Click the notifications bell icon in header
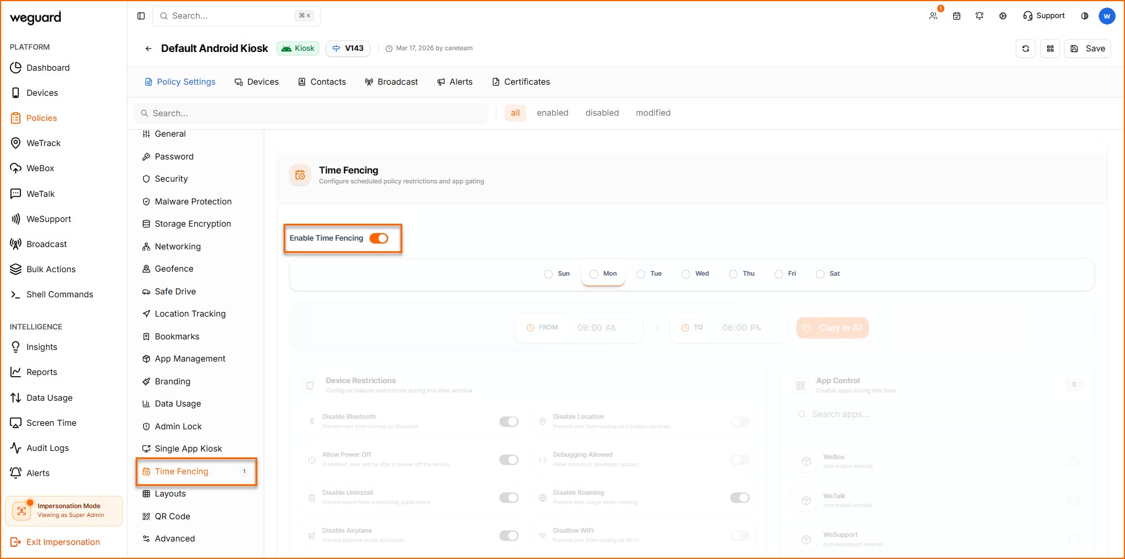The height and width of the screenshot is (559, 1125). 979,16
